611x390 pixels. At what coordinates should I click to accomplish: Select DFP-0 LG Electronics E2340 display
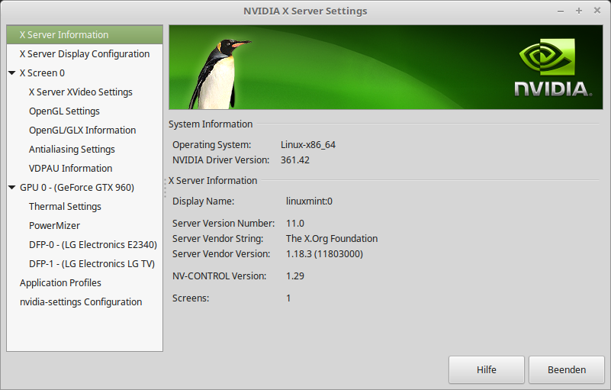93,245
